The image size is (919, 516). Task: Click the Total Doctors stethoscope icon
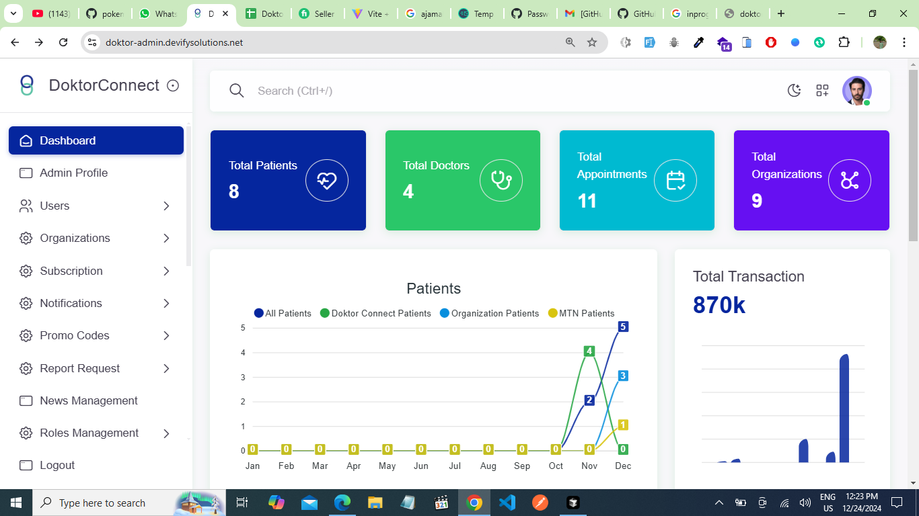click(501, 180)
